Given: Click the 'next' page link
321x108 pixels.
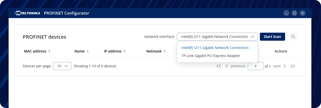Looking at the screenshot, I should click(277, 66).
